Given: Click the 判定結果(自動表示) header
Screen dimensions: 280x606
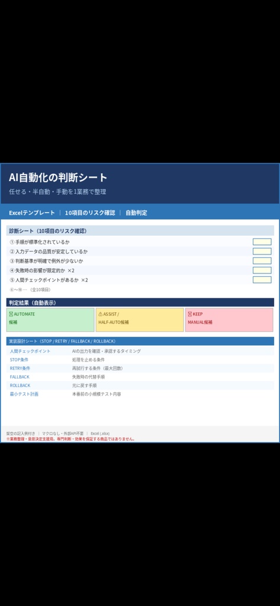Looking at the screenshot, I should click(x=140, y=302).
